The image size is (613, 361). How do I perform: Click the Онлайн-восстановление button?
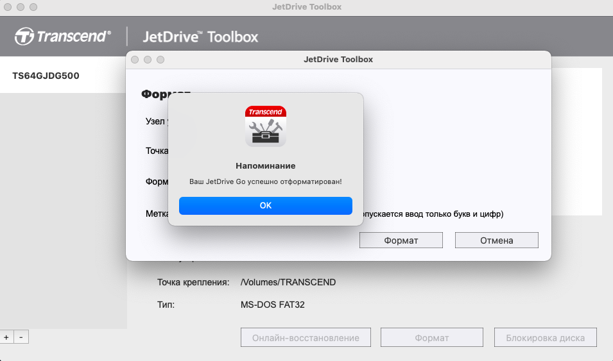pos(306,337)
